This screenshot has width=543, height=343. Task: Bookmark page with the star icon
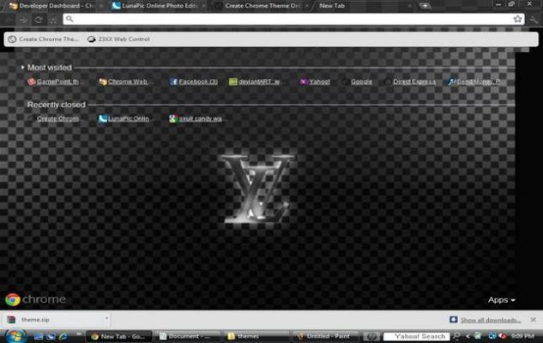click(517, 19)
